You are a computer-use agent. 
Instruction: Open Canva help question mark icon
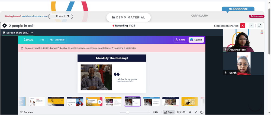click(x=202, y=112)
